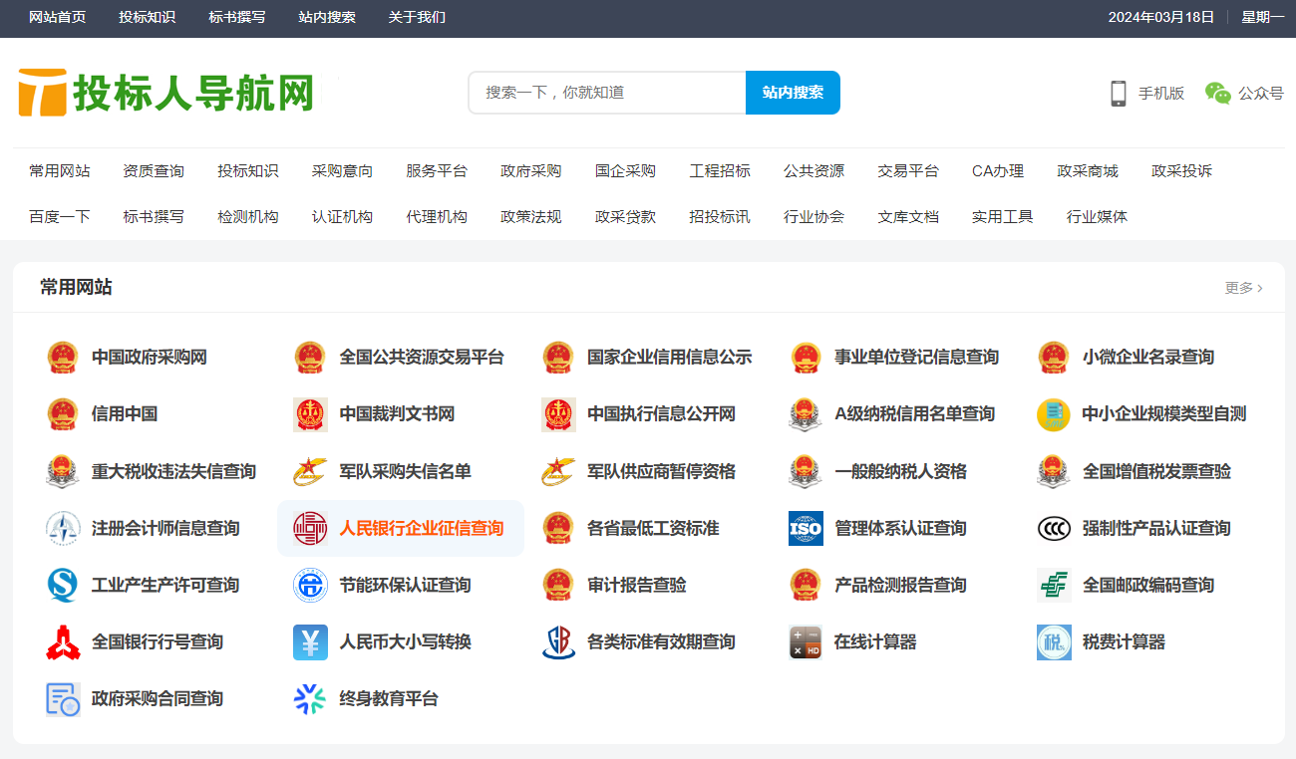Click the icon beside 事业单位登记信息查询
The image size is (1296, 759).
[x=806, y=358]
